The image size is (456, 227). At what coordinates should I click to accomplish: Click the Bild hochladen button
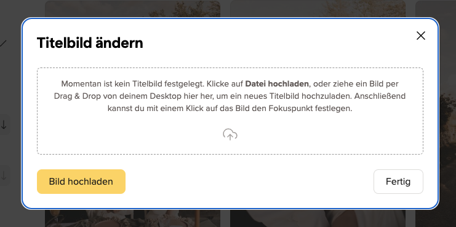coord(81,182)
